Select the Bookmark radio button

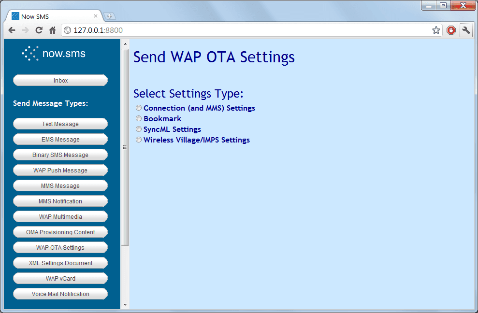pos(139,118)
